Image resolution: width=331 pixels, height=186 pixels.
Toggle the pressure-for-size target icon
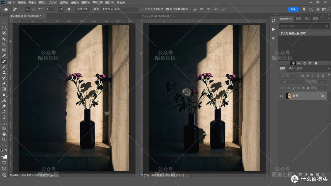point(61,9)
